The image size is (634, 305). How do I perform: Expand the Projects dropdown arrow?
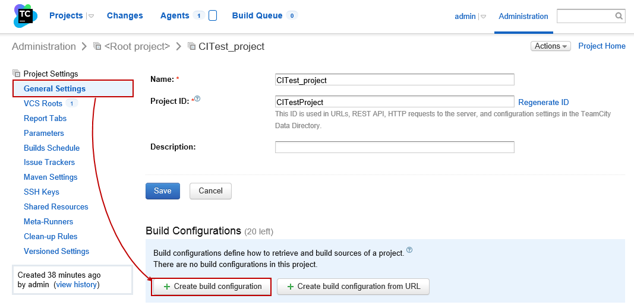tap(91, 17)
